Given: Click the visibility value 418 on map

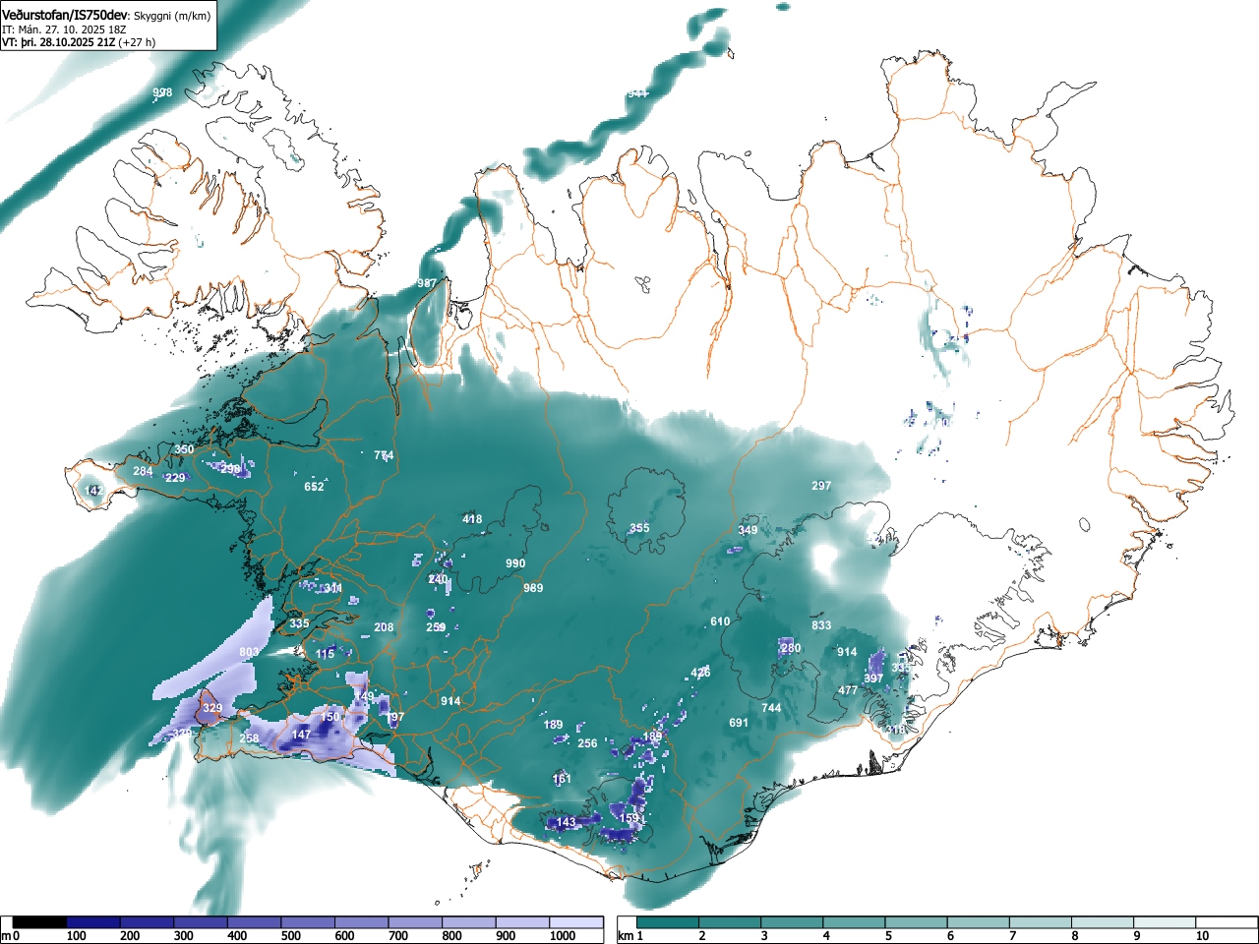Looking at the screenshot, I should [x=472, y=519].
